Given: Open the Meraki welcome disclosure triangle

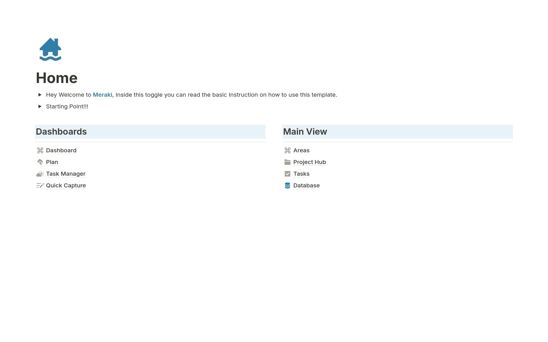Looking at the screenshot, I should coord(40,94).
